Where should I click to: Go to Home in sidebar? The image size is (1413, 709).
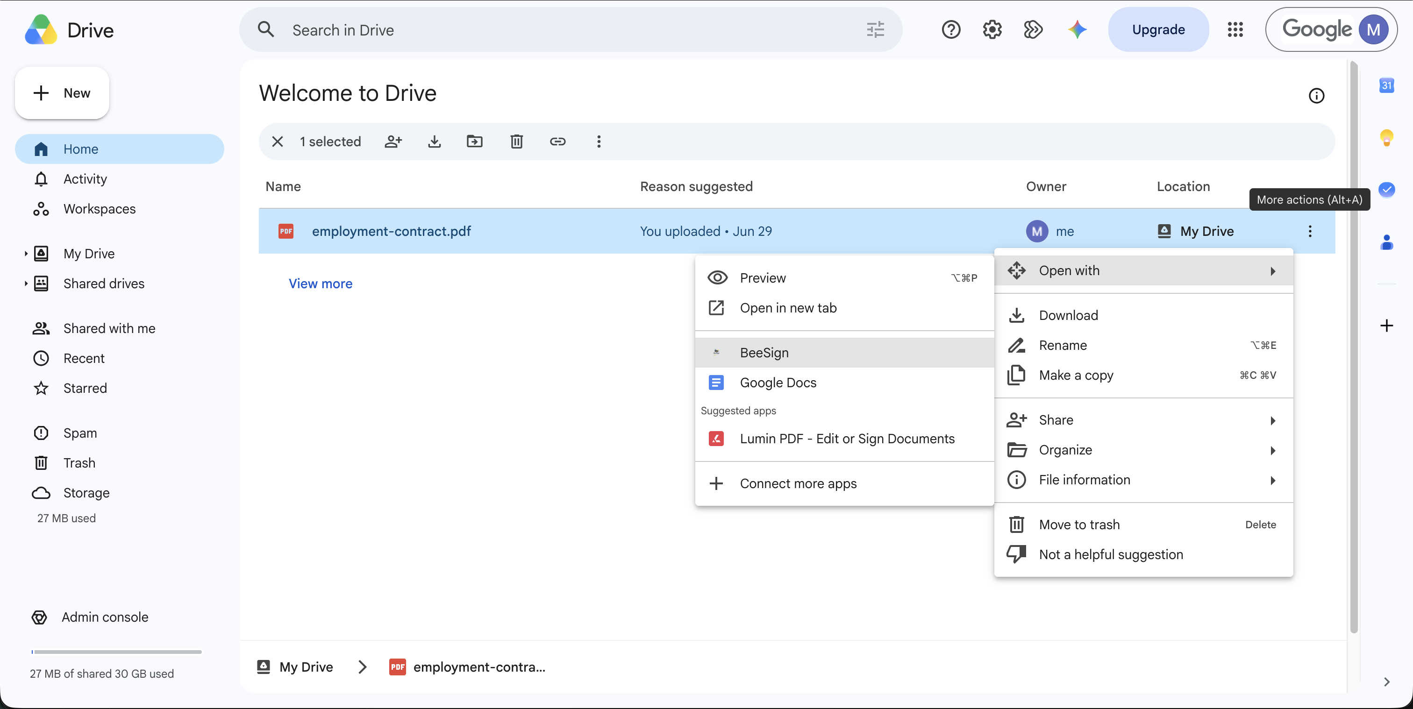coord(120,149)
